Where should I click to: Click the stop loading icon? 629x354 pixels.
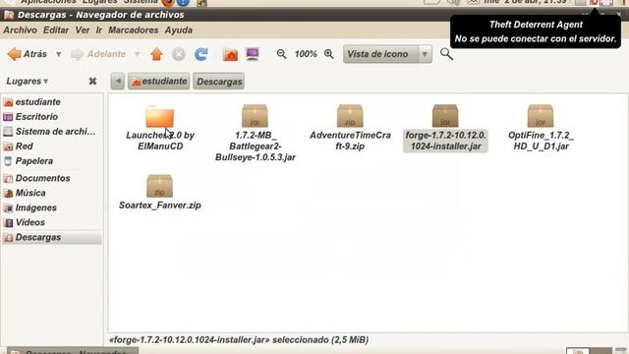[x=179, y=54]
